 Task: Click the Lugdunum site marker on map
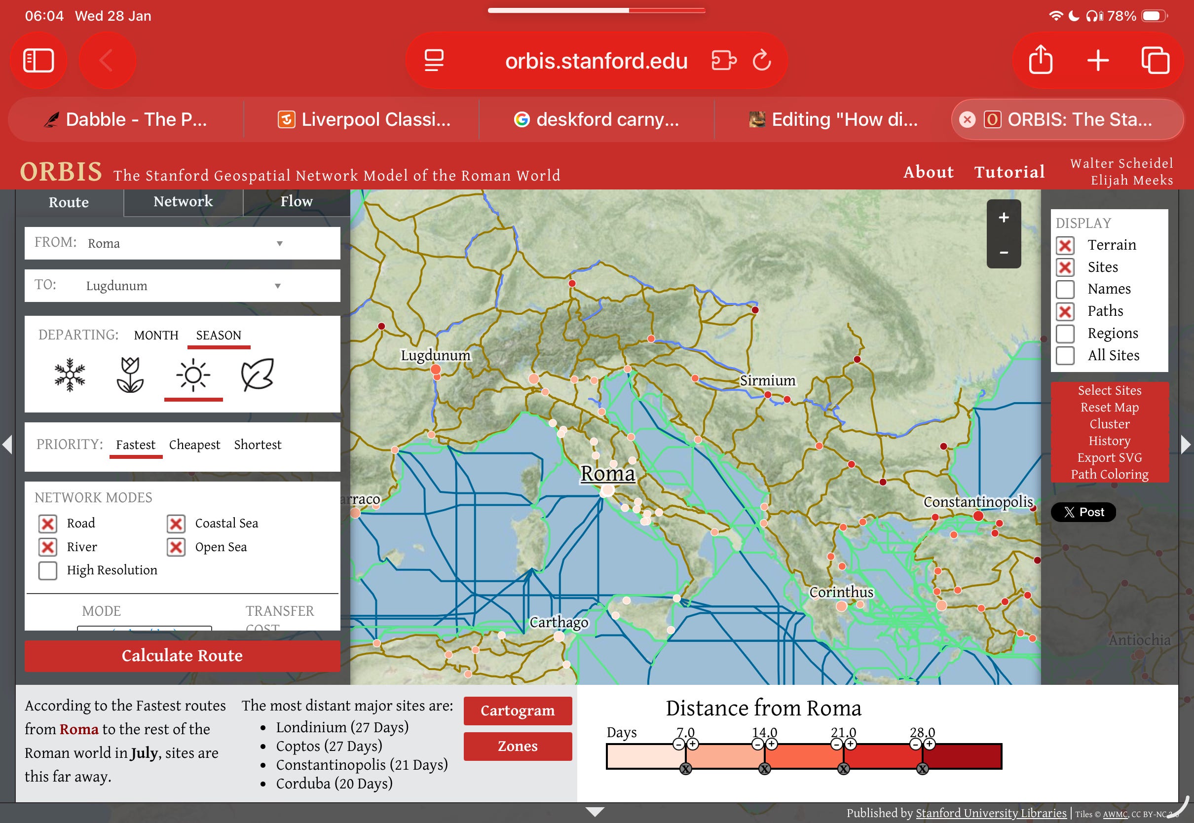(436, 369)
